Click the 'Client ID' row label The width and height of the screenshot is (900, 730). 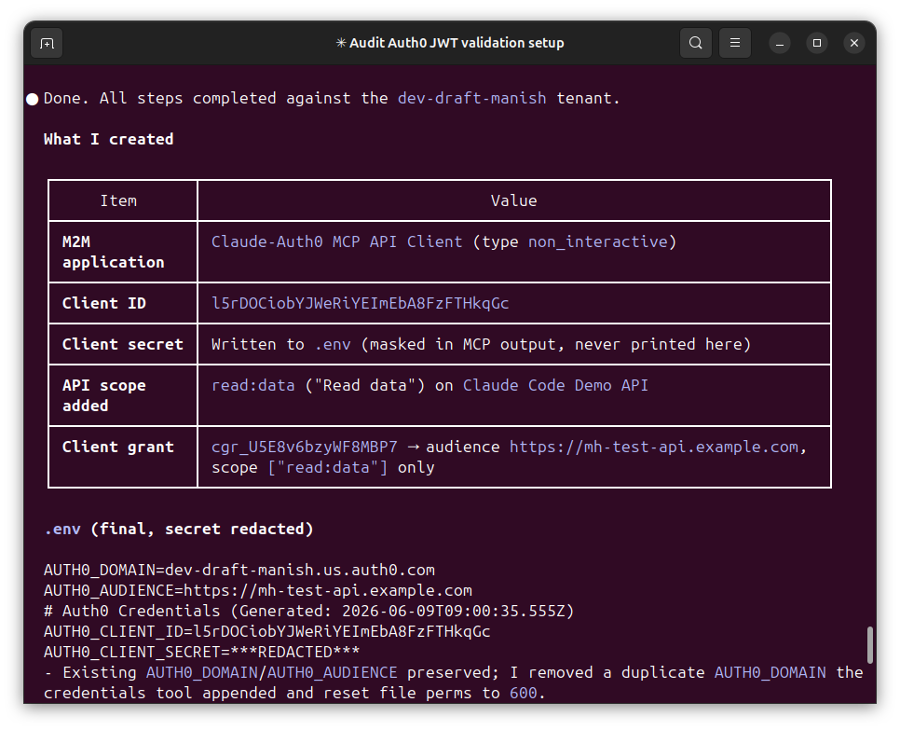(104, 303)
